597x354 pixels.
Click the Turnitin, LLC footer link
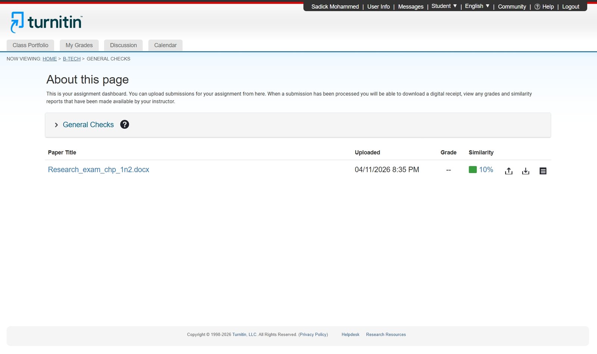click(x=244, y=335)
